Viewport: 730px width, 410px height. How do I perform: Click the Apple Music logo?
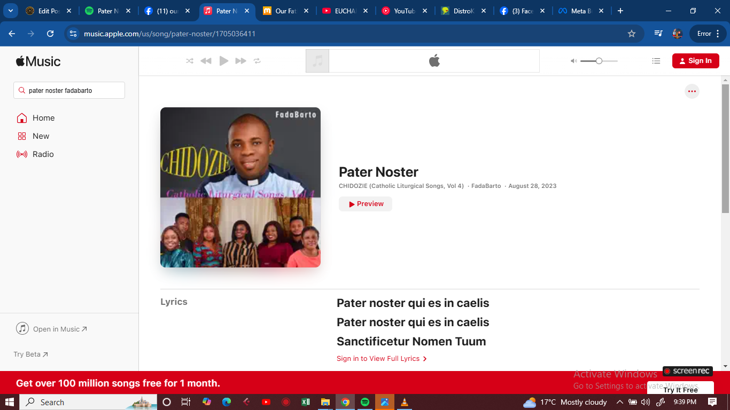coord(38,61)
